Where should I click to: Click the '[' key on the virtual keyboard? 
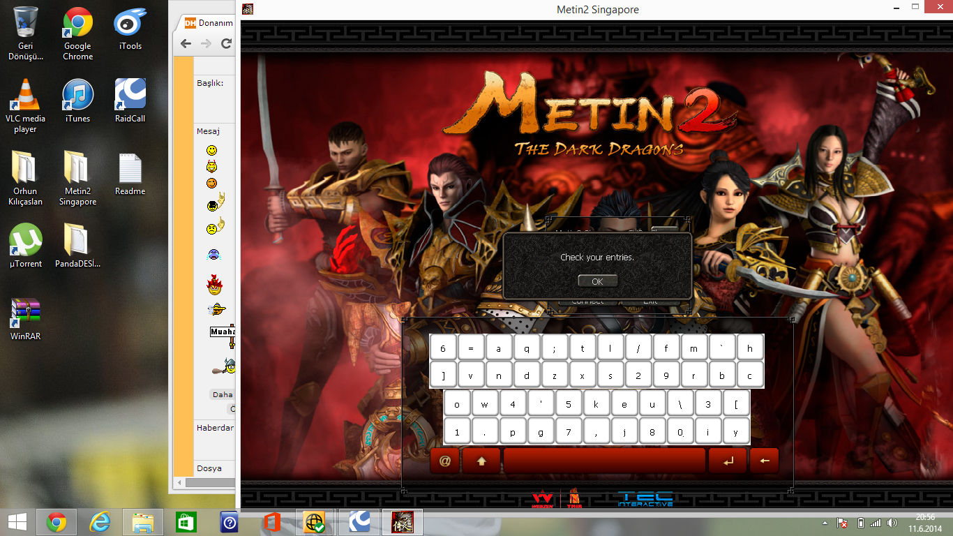click(x=736, y=404)
